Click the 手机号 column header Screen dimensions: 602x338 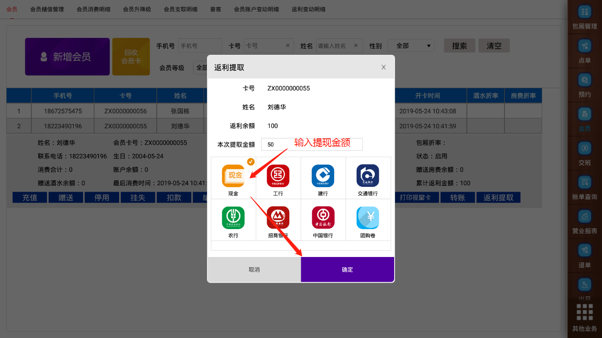(63, 96)
